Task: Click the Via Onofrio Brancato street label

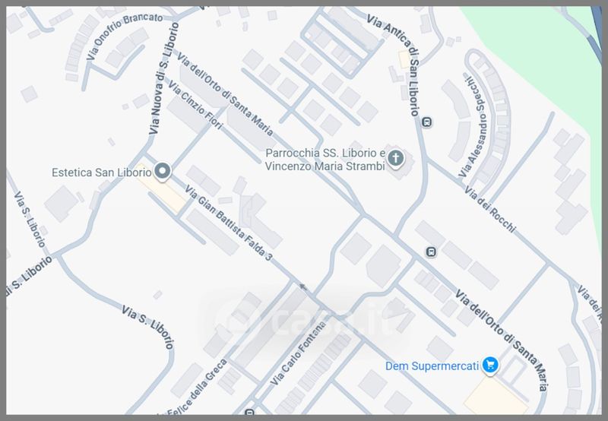Action: 124,36
